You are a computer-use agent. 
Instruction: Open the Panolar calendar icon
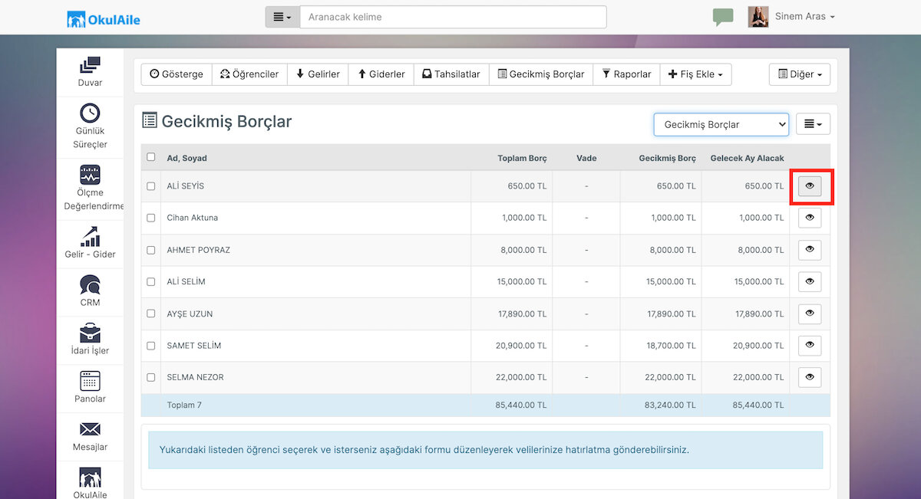90,381
